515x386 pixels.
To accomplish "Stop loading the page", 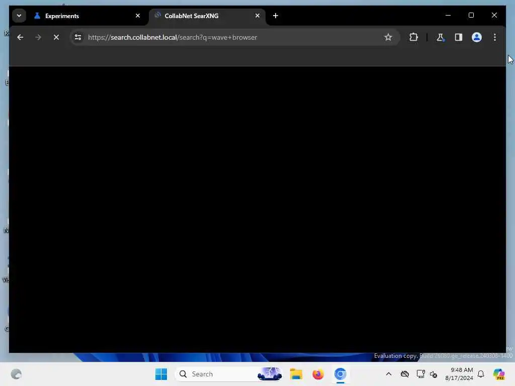I will click(56, 37).
